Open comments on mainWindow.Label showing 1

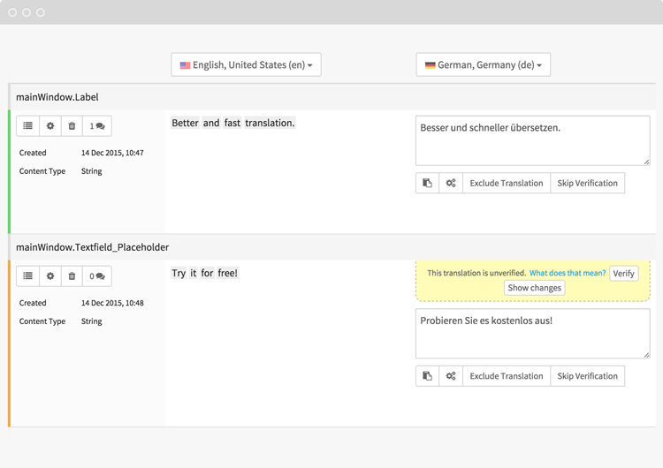click(x=97, y=126)
